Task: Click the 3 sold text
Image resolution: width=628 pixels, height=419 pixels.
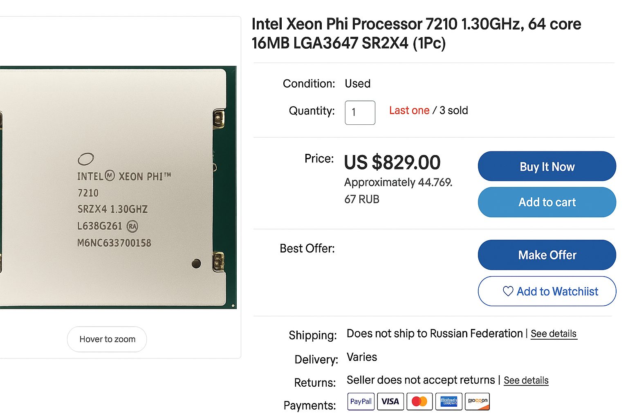Action: (x=454, y=110)
